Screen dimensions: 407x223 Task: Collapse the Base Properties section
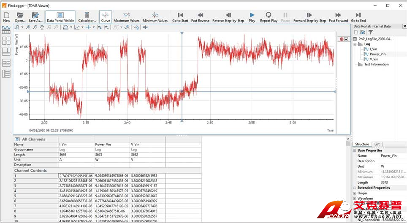click(x=355, y=150)
